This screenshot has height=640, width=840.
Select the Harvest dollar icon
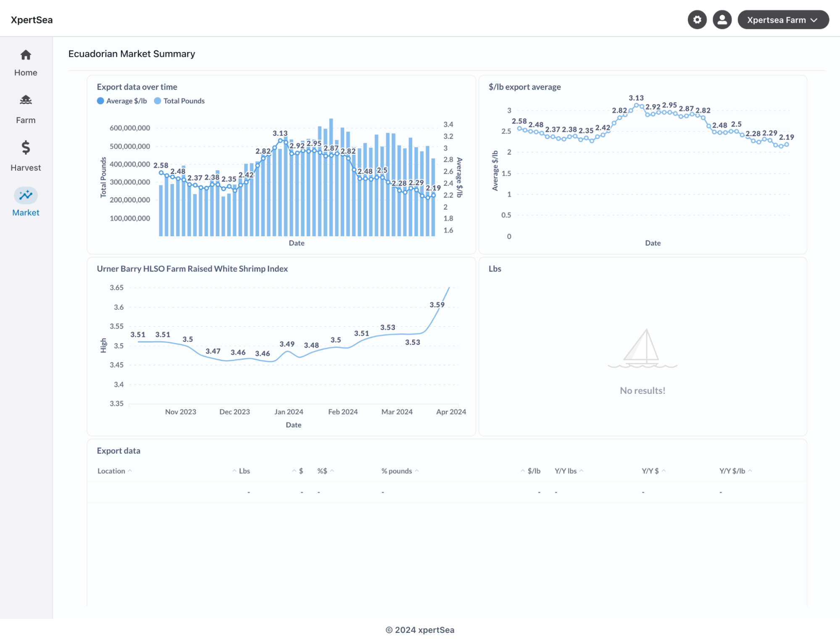point(26,148)
